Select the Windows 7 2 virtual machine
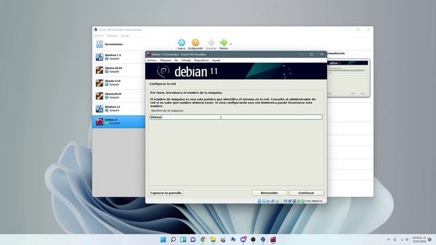 pyautogui.click(x=119, y=57)
